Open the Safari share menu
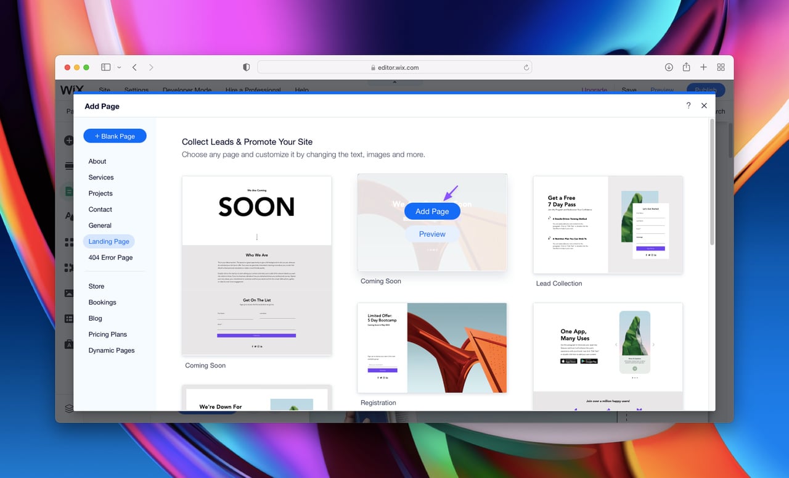The image size is (789, 478). coord(686,67)
